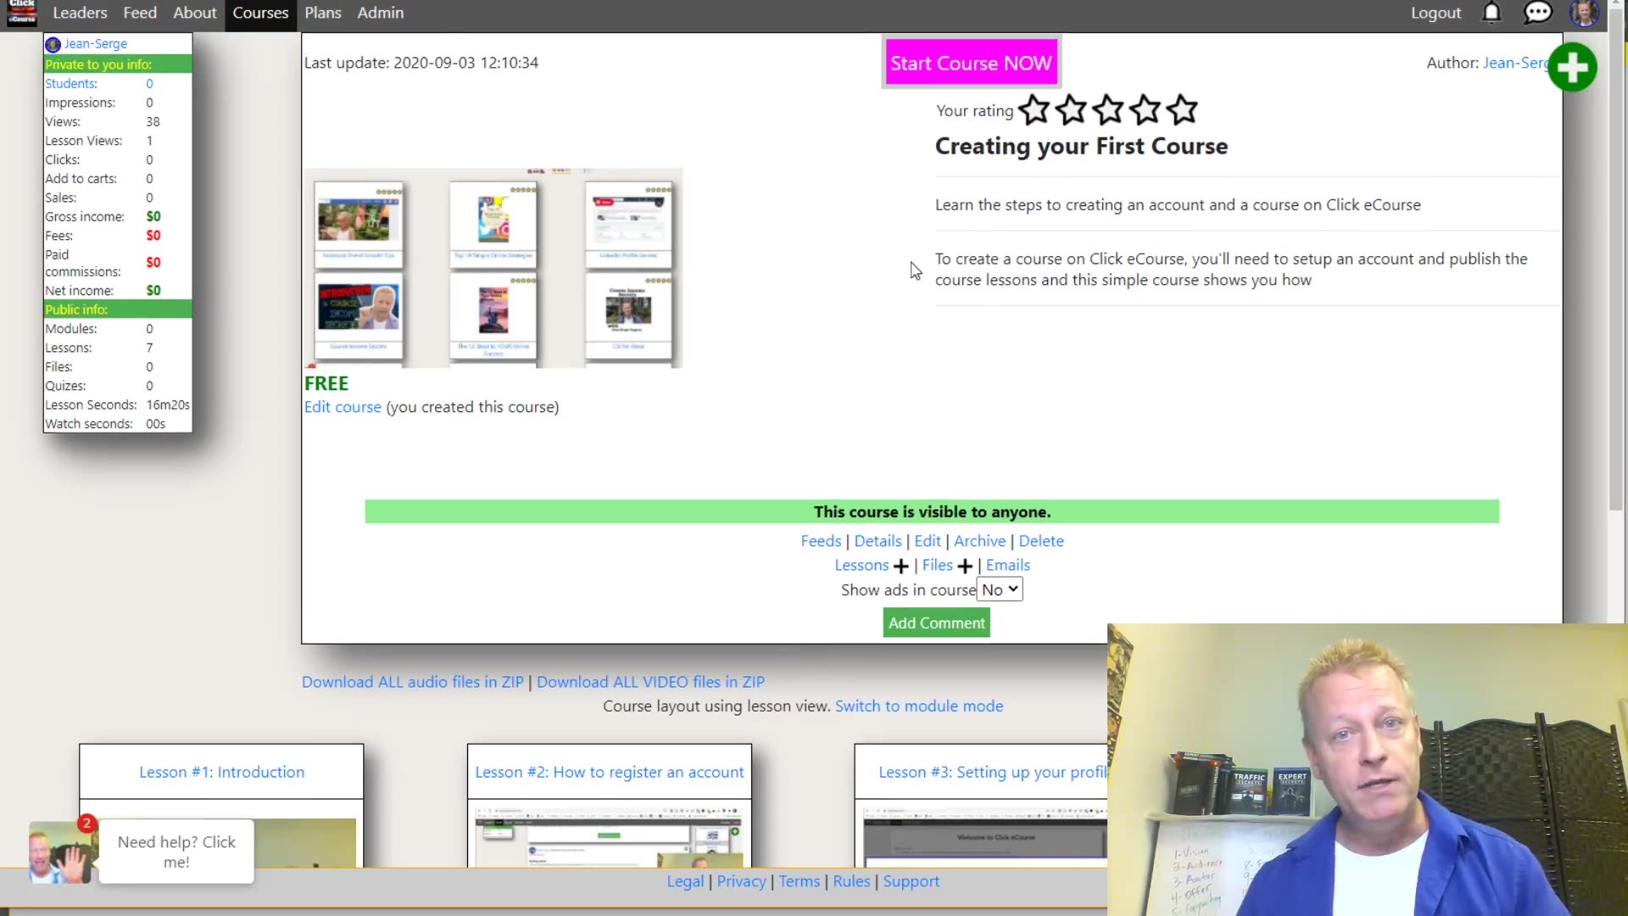The height and width of the screenshot is (916, 1628).
Task: Click Switch to module mode link
Action: (919, 706)
